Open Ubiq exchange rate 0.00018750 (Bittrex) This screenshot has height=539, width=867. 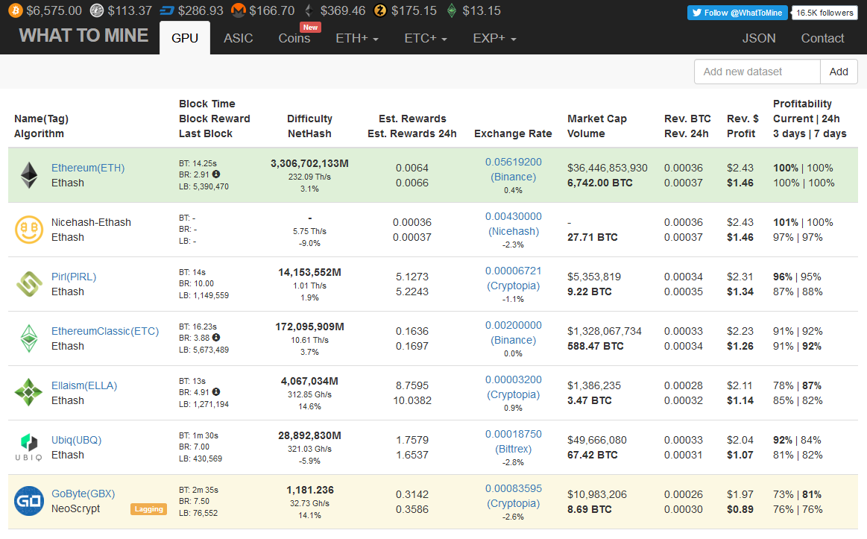point(513,441)
